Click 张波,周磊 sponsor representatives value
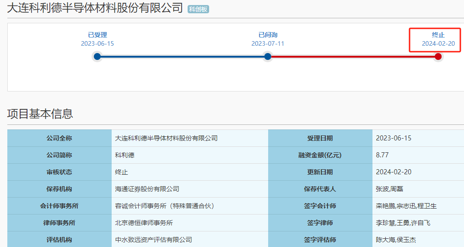 pos(389,189)
